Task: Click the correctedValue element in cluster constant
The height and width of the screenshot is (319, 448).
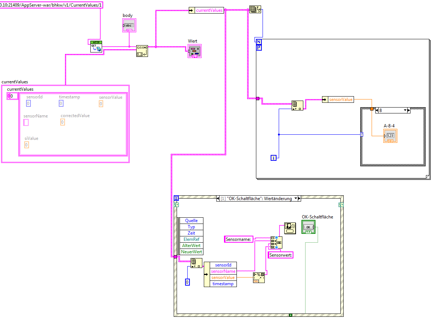Action: click(63, 122)
